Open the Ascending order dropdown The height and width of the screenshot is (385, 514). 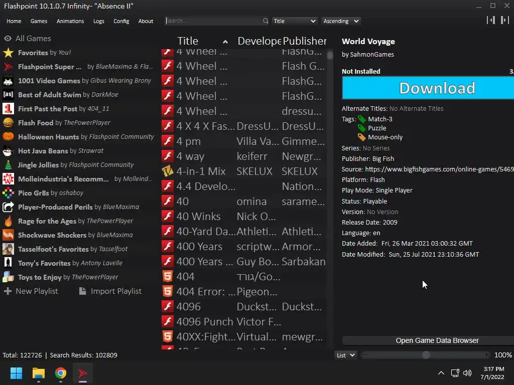coord(341,21)
